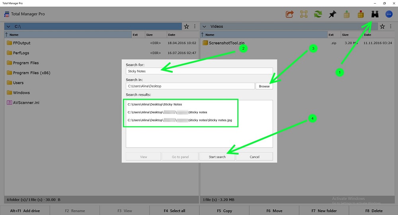Click the yellow select-frame toolbar icon
Screen dimensions: 398x215
[x=304, y=14]
